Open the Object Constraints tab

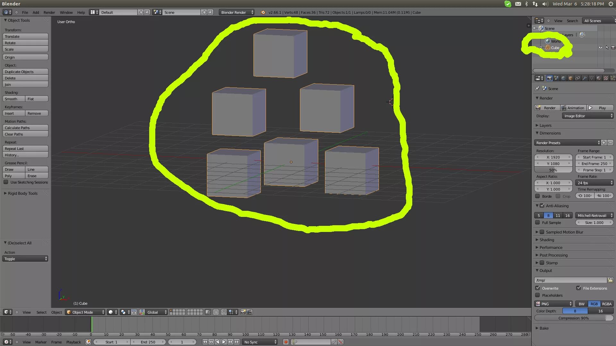click(577, 78)
